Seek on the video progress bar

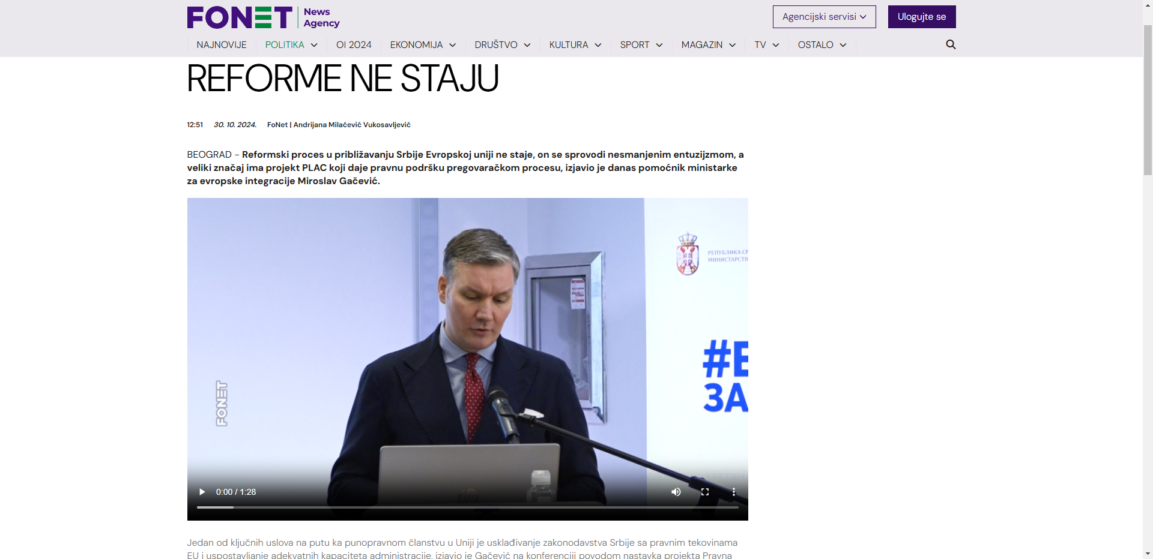[x=467, y=507]
